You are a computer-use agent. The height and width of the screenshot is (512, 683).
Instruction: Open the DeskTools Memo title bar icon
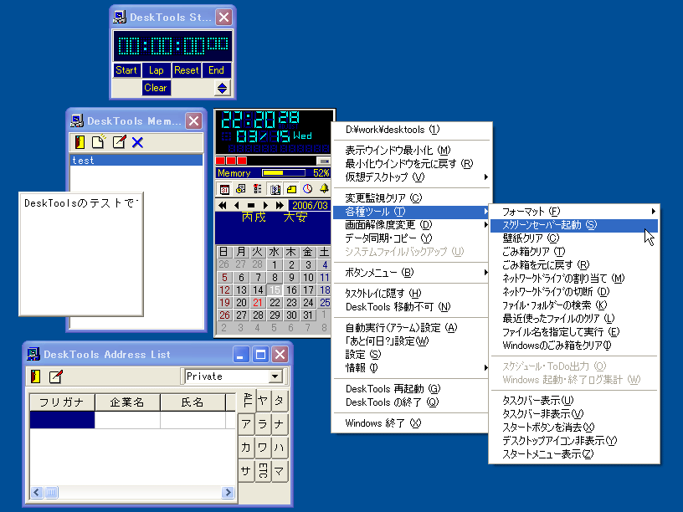point(77,120)
